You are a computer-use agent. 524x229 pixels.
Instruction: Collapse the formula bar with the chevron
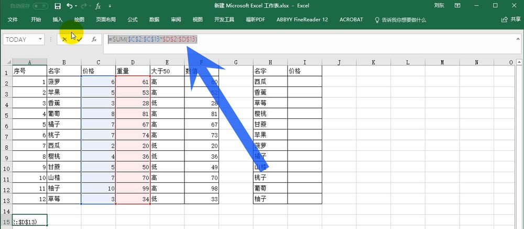coord(518,38)
